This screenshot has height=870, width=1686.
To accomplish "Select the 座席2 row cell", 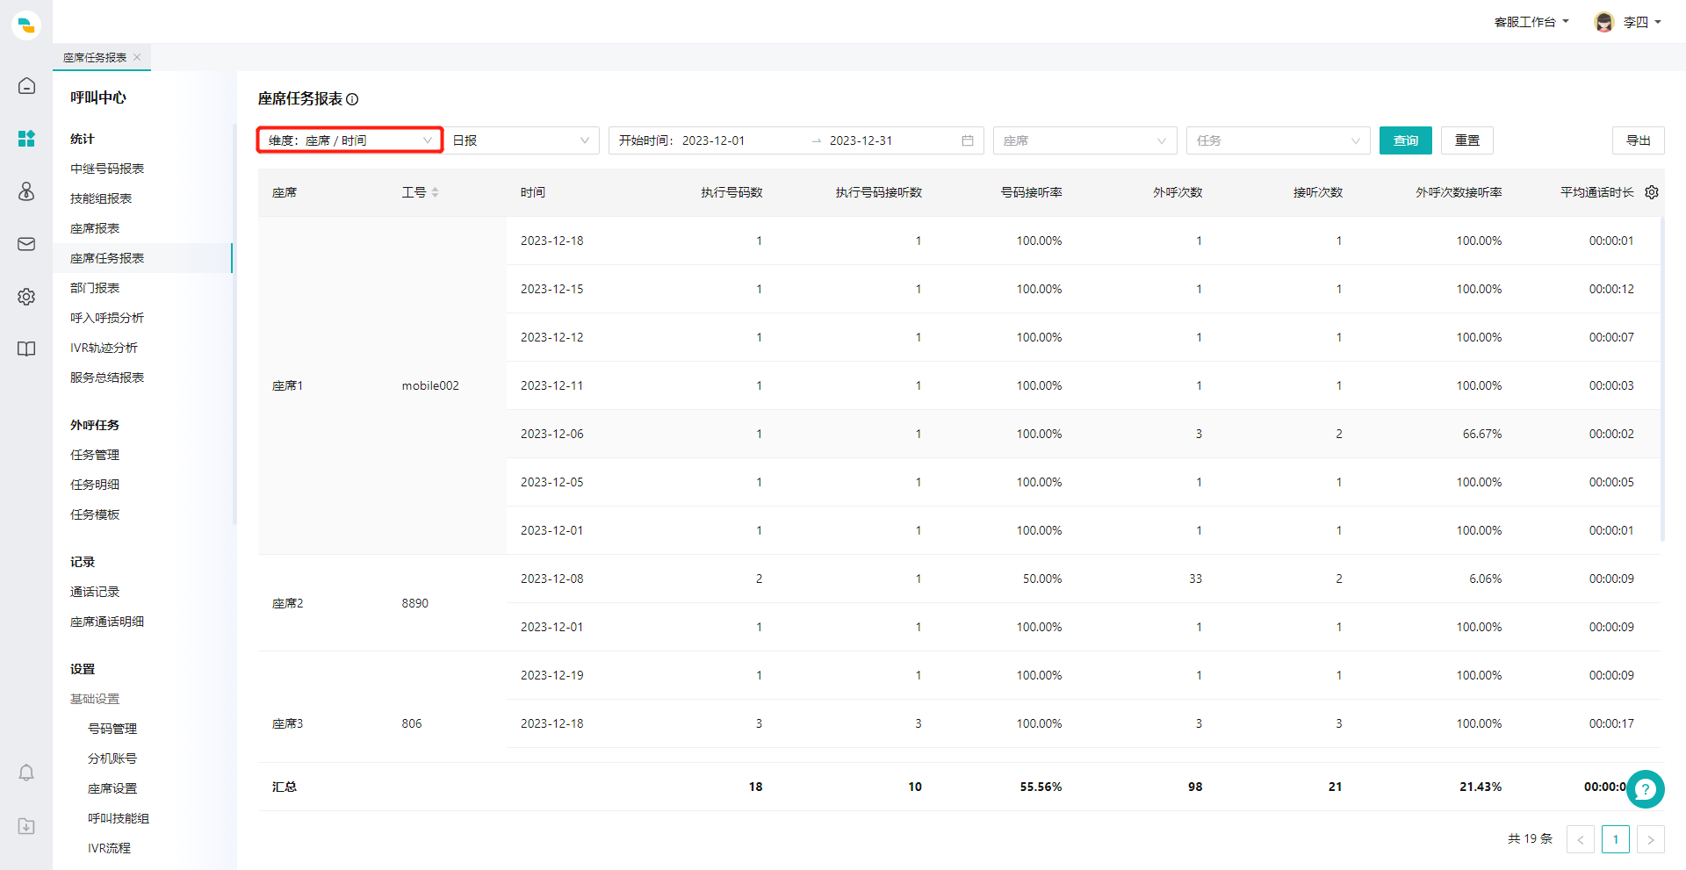I will [x=288, y=603].
